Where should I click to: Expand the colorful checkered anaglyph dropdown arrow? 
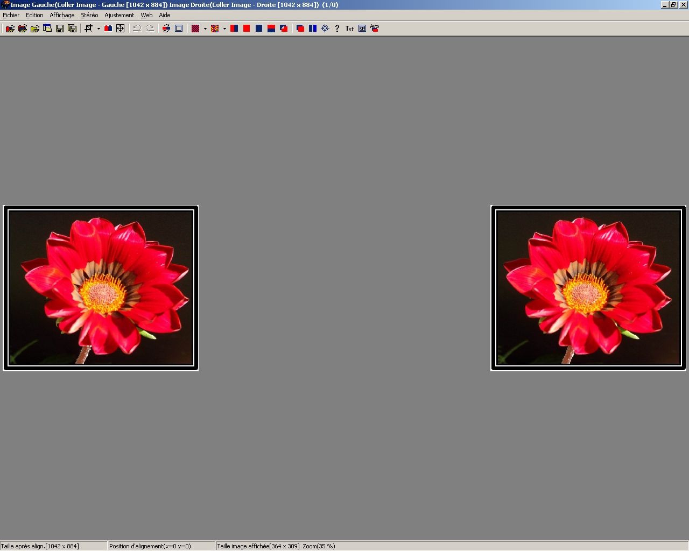click(224, 29)
